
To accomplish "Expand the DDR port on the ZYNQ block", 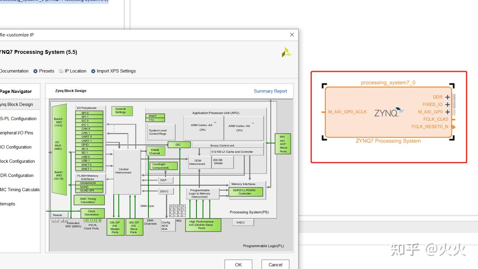I will click(448, 97).
